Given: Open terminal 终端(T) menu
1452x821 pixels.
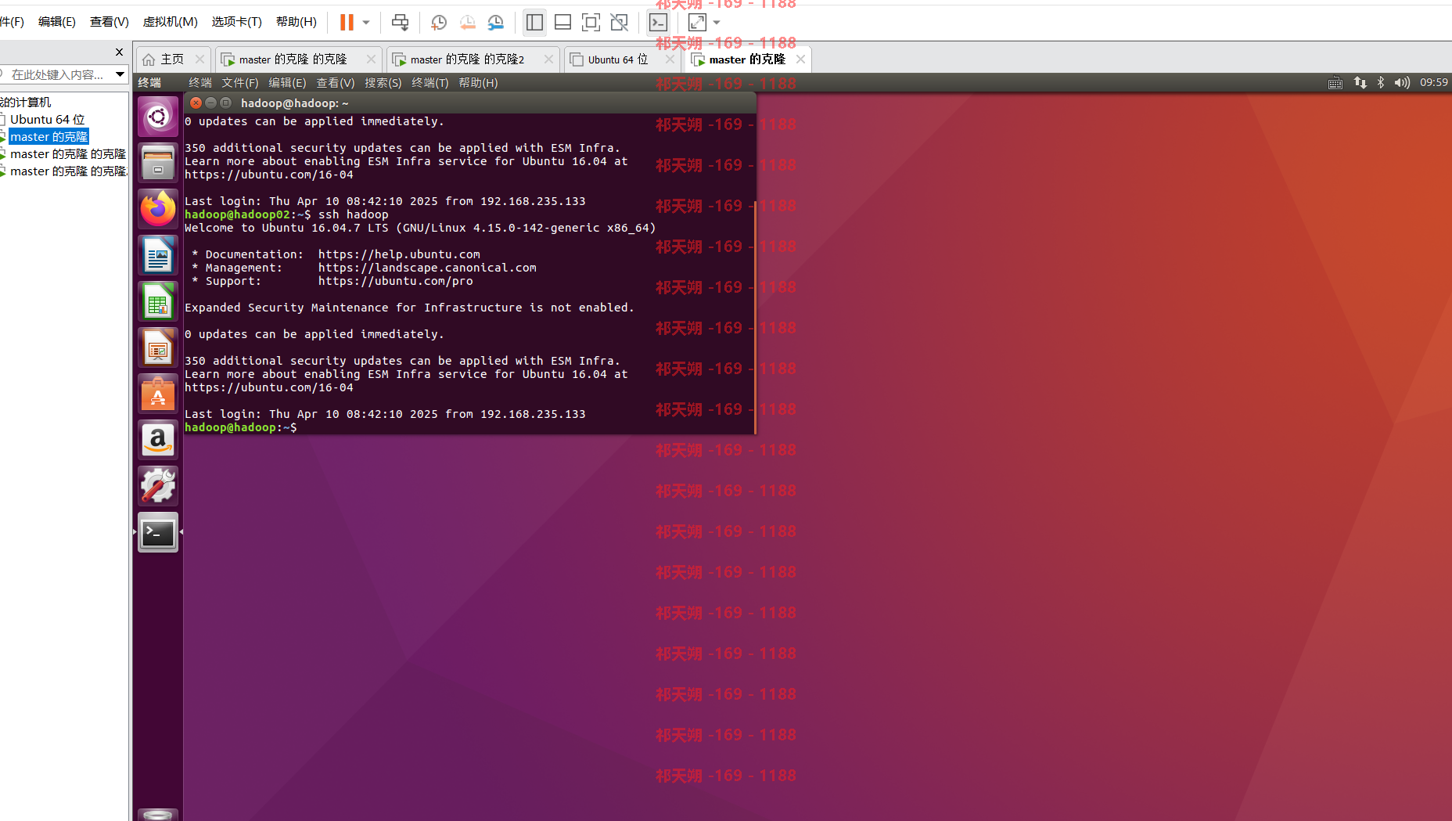Looking at the screenshot, I should tap(429, 83).
